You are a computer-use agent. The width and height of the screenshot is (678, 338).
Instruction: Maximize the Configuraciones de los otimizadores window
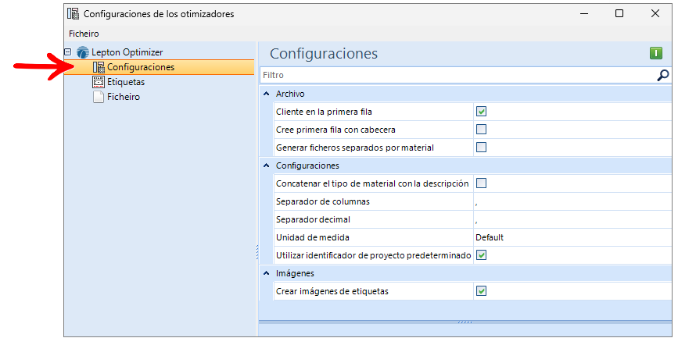[x=619, y=14]
